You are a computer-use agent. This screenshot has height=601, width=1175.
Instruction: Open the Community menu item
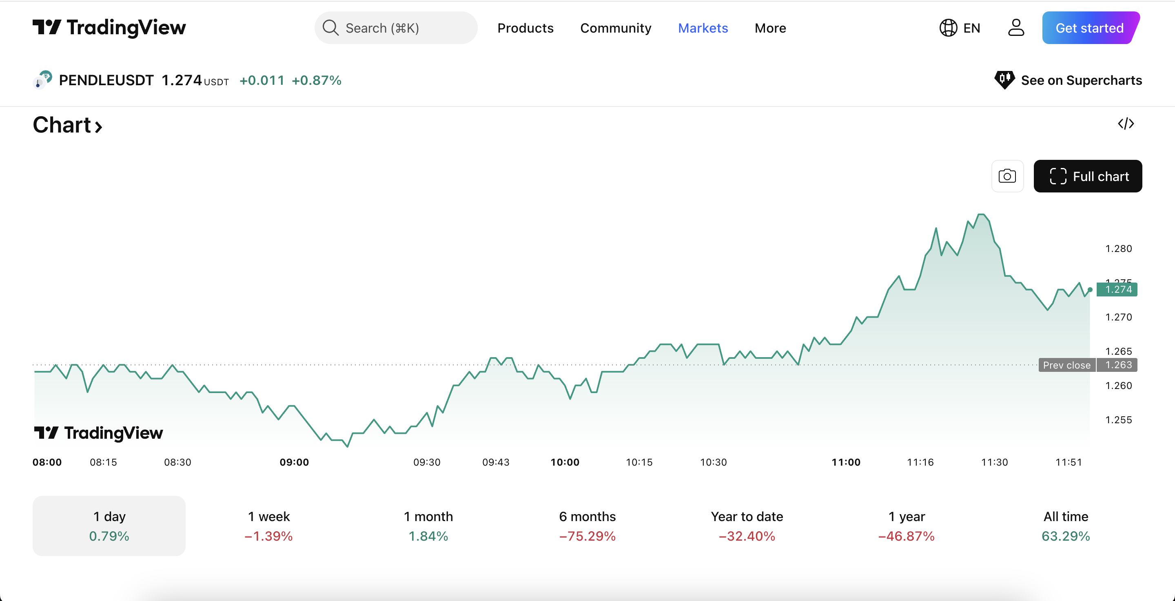pos(616,28)
